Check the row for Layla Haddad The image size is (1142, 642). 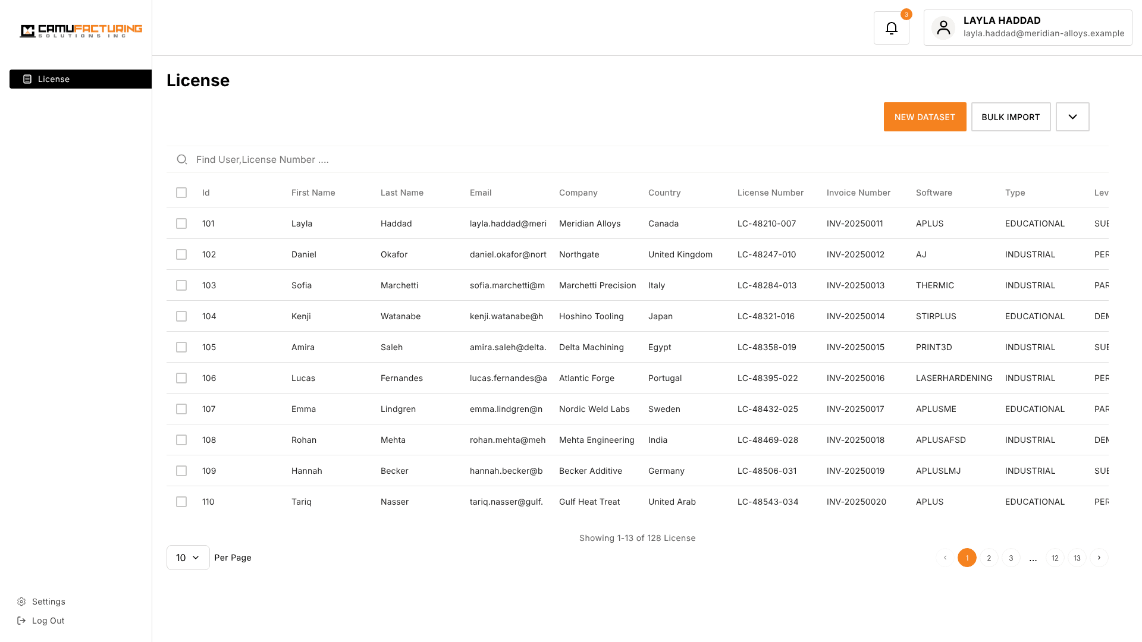click(x=181, y=224)
